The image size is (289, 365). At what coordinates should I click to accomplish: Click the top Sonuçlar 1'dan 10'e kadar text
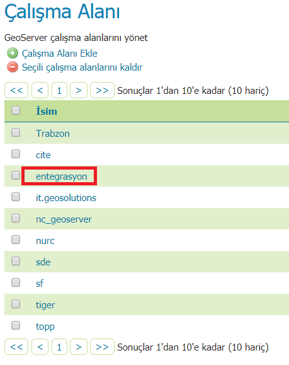(x=193, y=91)
